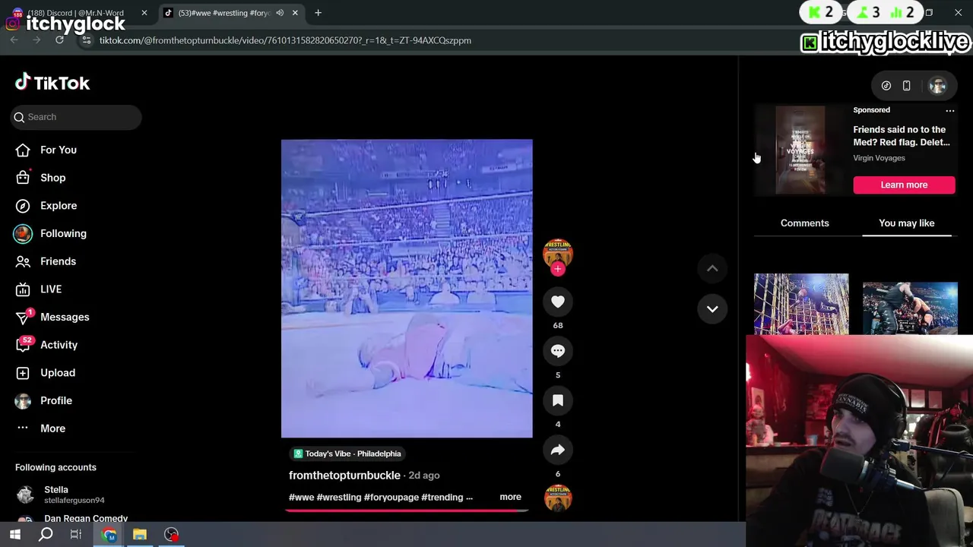Open Task View on the taskbar
This screenshot has width=973, height=547.
point(76,534)
